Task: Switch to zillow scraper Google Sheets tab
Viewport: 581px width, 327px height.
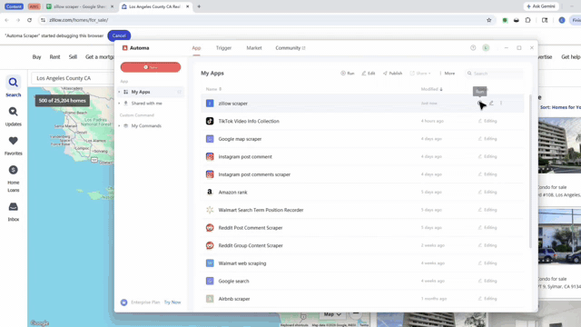Action: click(80, 6)
